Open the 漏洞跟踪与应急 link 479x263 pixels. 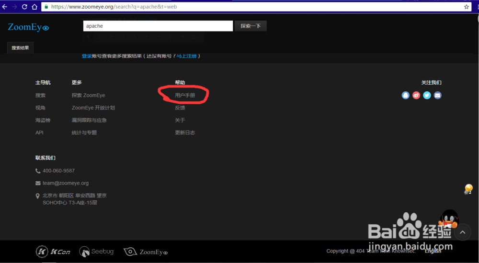(x=89, y=120)
